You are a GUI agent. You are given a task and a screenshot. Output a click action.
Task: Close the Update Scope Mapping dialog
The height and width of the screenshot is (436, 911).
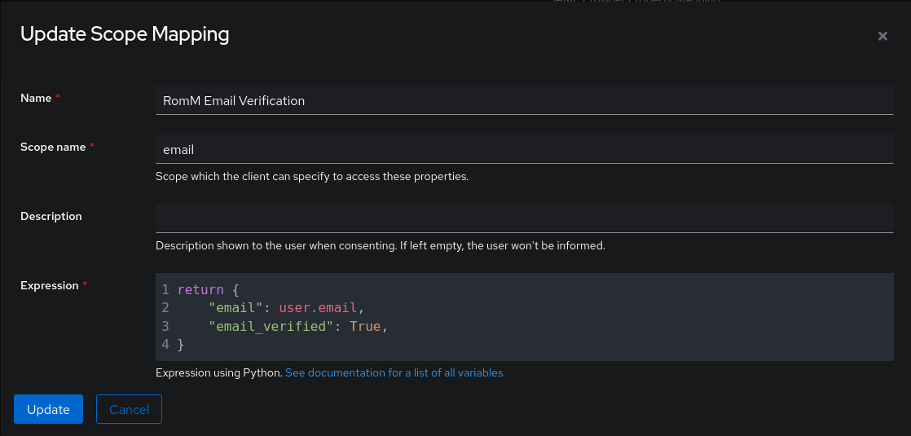882,36
